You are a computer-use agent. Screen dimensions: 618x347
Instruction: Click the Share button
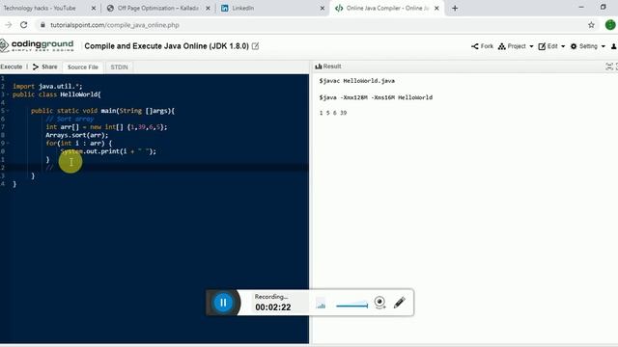[x=45, y=67]
